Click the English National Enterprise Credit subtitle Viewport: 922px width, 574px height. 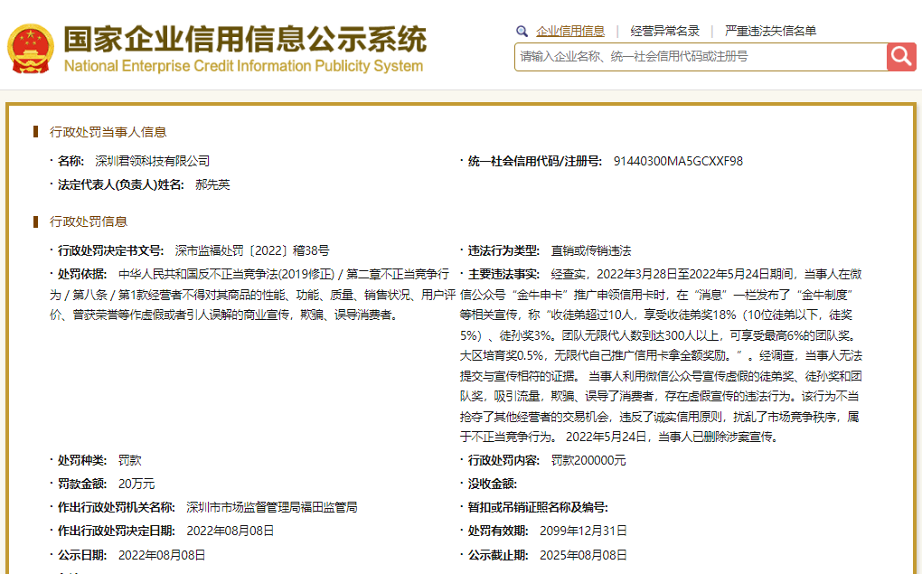coord(243,66)
